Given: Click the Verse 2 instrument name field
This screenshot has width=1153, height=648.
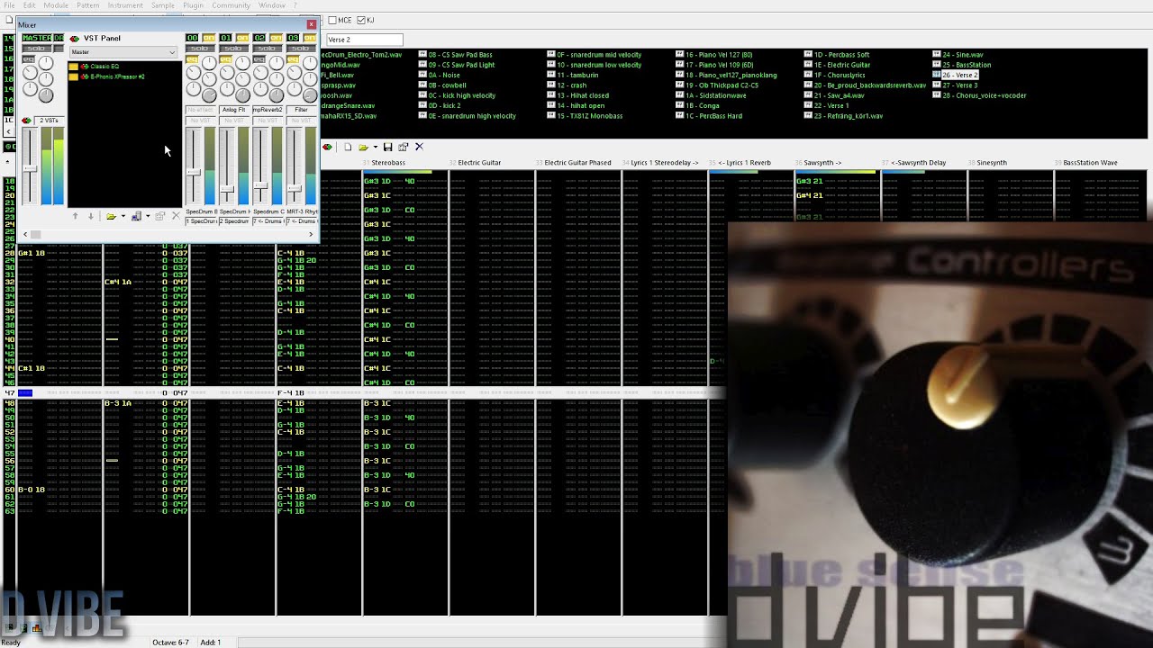Looking at the screenshot, I should pyautogui.click(x=364, y=40).
